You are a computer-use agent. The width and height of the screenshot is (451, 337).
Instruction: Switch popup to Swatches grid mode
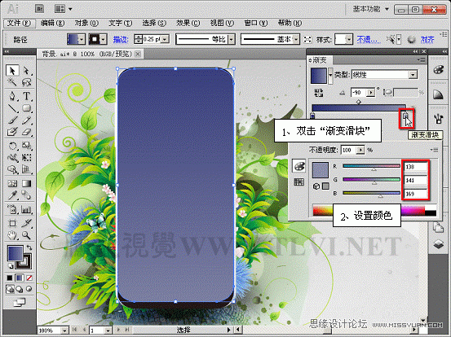[298, 182]
